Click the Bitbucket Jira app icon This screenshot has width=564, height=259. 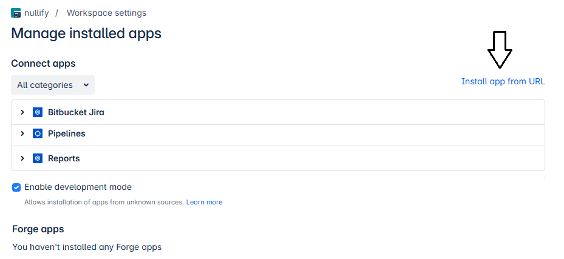pyautogui.click(x=38, y=112)
